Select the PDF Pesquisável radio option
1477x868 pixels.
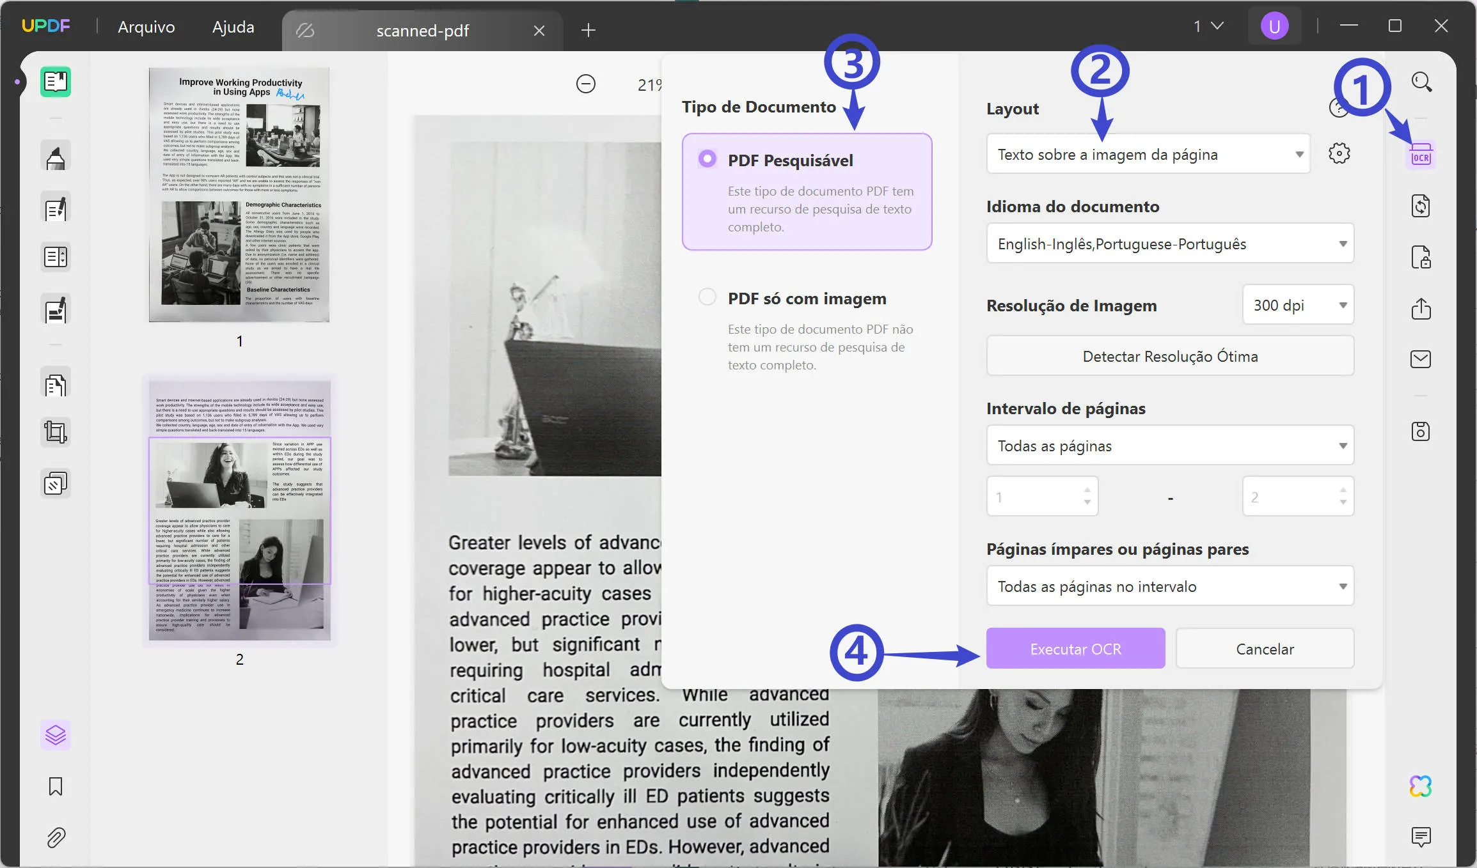click(707, 159)
